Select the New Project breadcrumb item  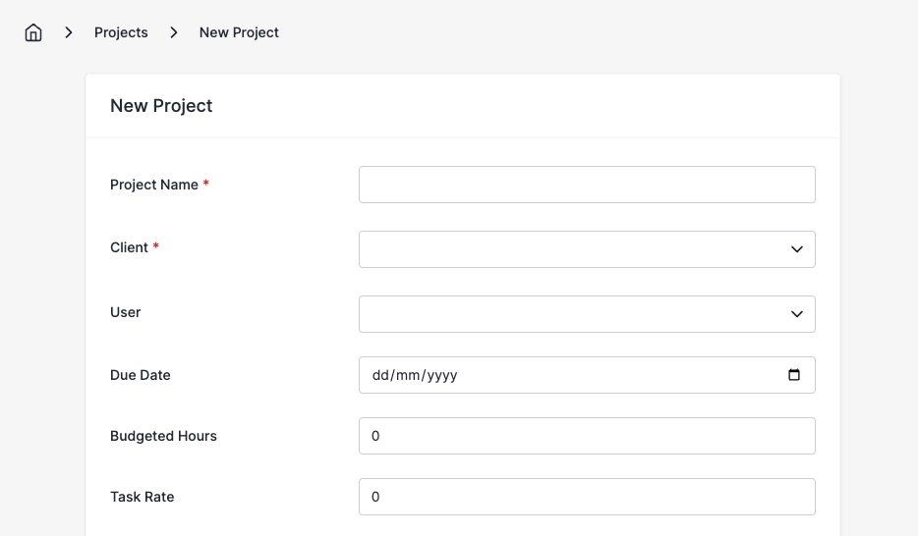[x=239, y=32]
